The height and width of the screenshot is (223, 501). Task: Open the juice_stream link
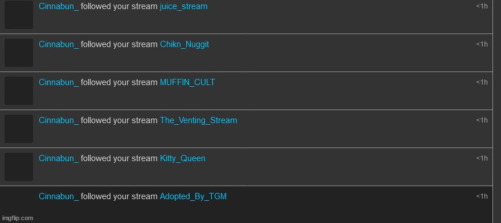(x=184, y=6)
